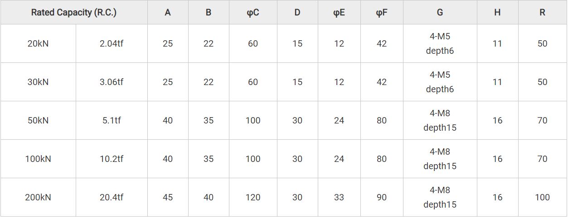568x218 pixels.
Task: Select the φC column header
Action: (x=253, y=13)
